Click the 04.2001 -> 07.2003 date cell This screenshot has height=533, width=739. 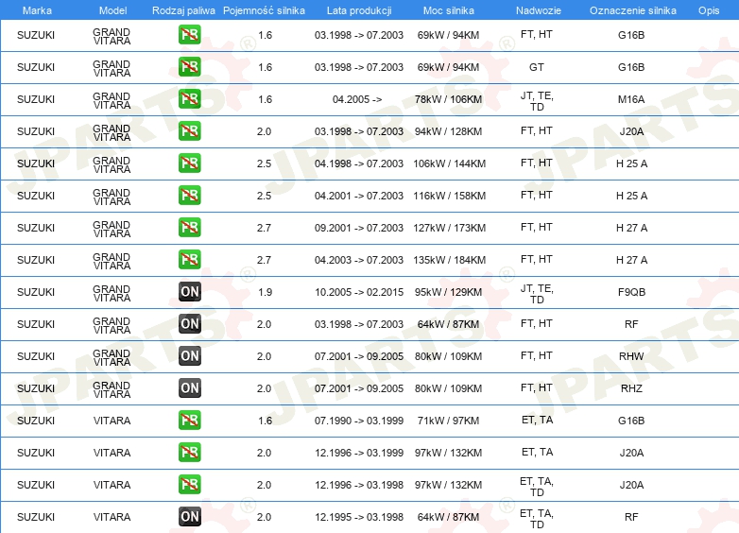tap(359, 196)
